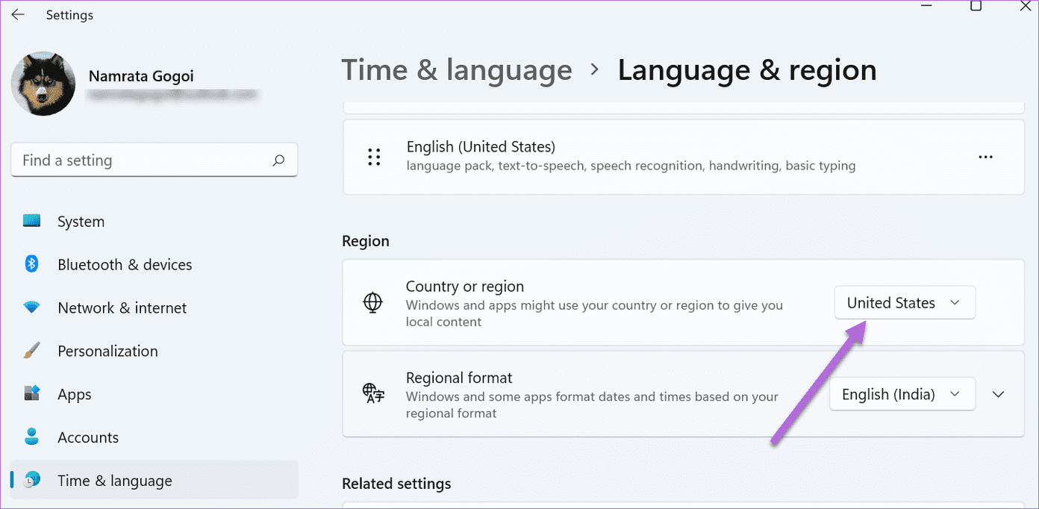1039x509 pixels.
Task: Open Apps settings
Action: click(154, 395)
